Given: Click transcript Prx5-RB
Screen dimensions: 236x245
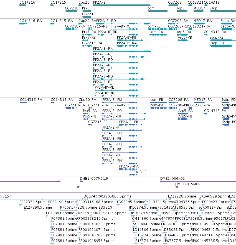Looking at the screenshot, I should [85, 40].
